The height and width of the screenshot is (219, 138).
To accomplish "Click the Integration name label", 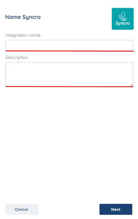I will 23,35.
